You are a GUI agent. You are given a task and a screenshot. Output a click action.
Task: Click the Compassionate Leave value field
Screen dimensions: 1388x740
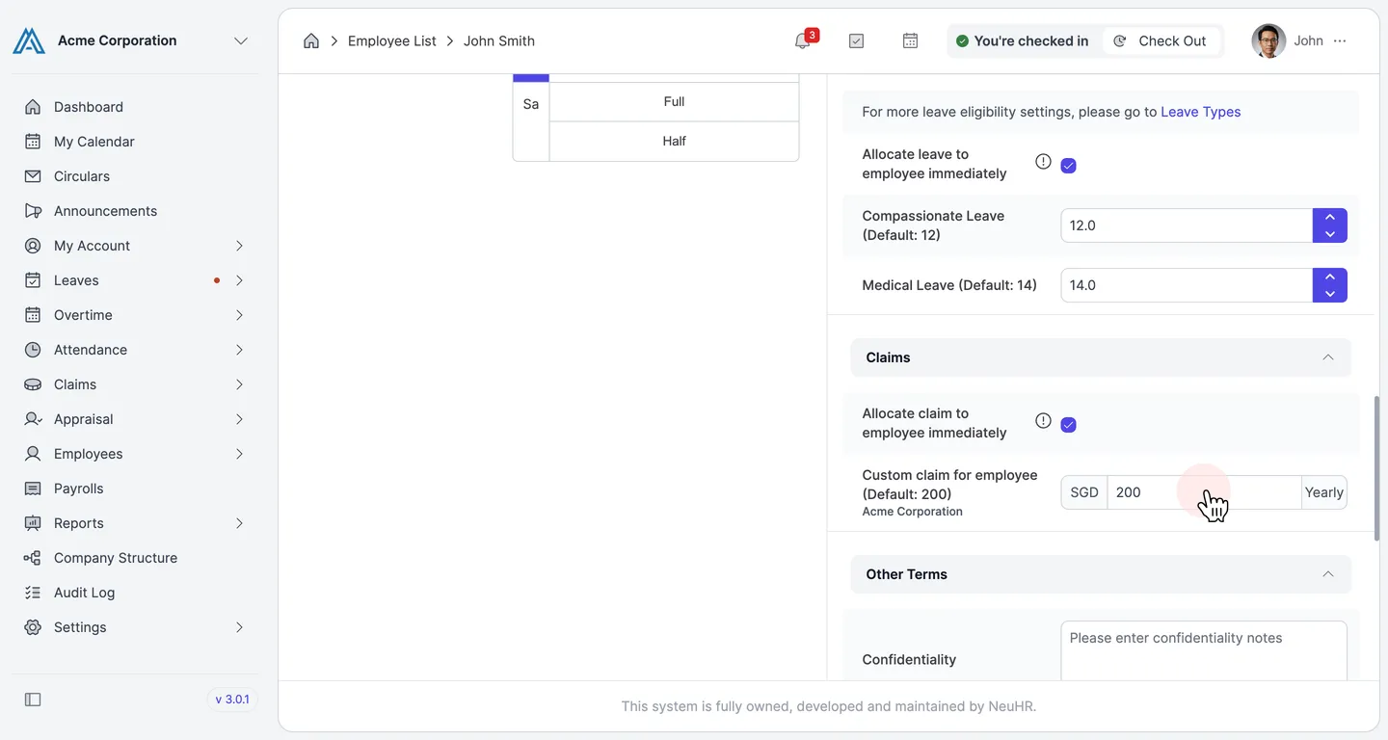[1187, 225]
